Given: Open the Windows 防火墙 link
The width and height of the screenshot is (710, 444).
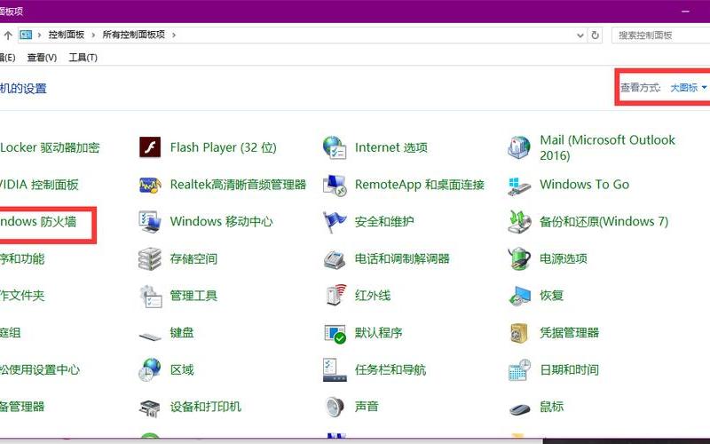Looking at the screenshot, I should point(38,221).
